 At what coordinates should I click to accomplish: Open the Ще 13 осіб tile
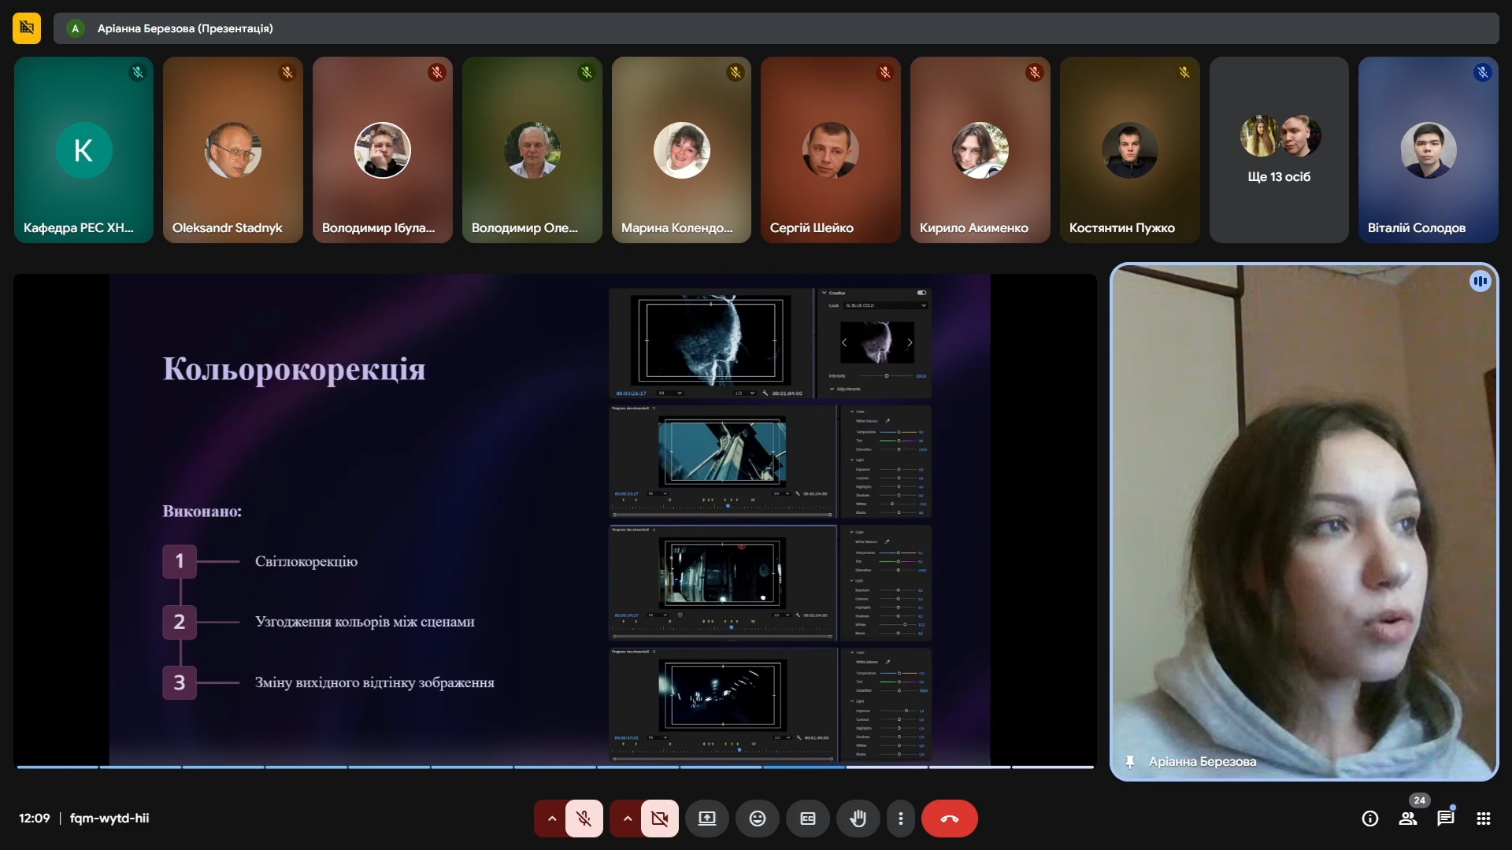point(1278,150)
